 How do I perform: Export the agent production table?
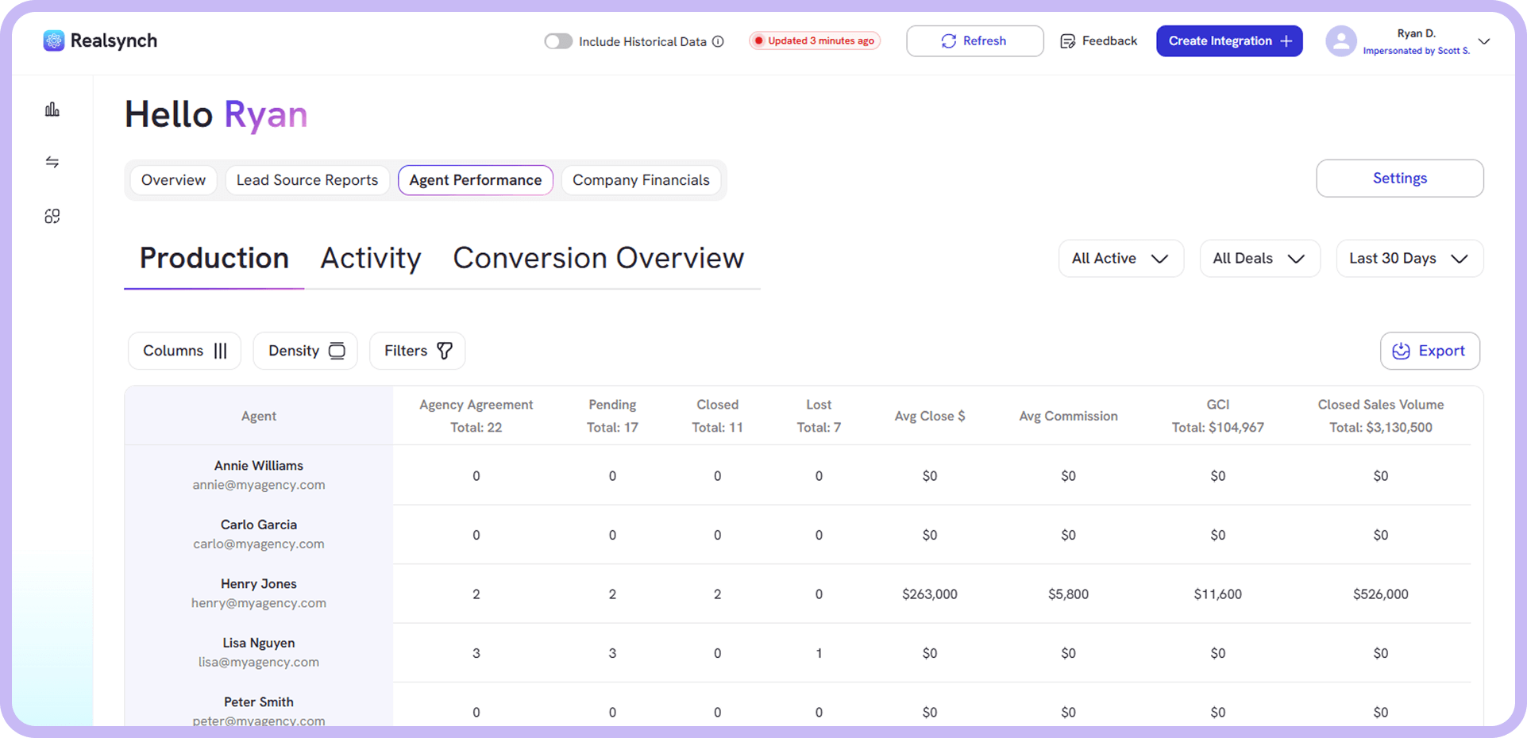1429,351
